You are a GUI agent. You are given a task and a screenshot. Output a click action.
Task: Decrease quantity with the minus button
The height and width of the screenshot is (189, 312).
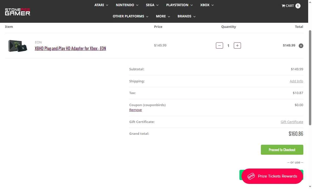click(219, 46)
